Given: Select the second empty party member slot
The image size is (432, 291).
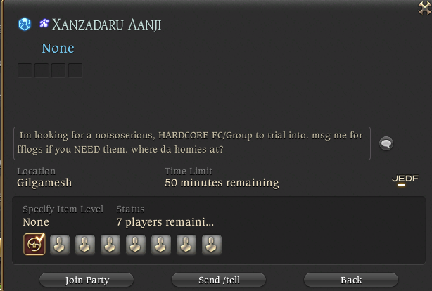Looking at the screenshot, I should pyautogui.click(x=85, y=245).
